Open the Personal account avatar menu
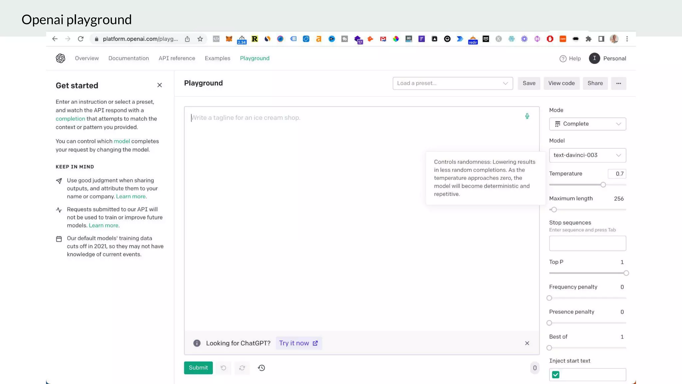The image size is (682, 384). [594, 58]
